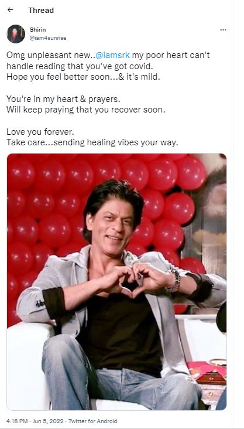Click 'Will keep praying that you recover' line
Viewport: 244px width, 429px height.
click(86, 110)
